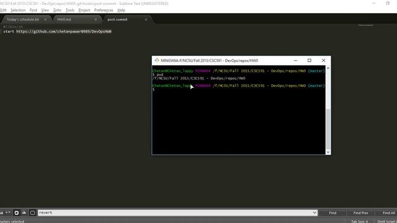397x223 pixels.
Task: Maximize the MINGW64 terminal window
Action: [309, 61]
